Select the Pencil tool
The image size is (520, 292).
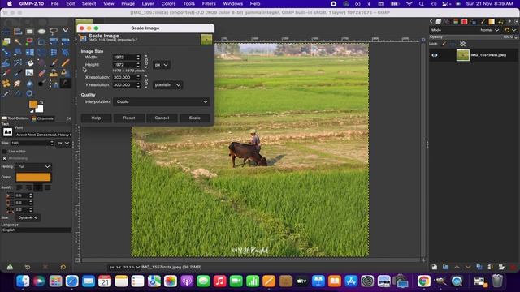(65, 62)
